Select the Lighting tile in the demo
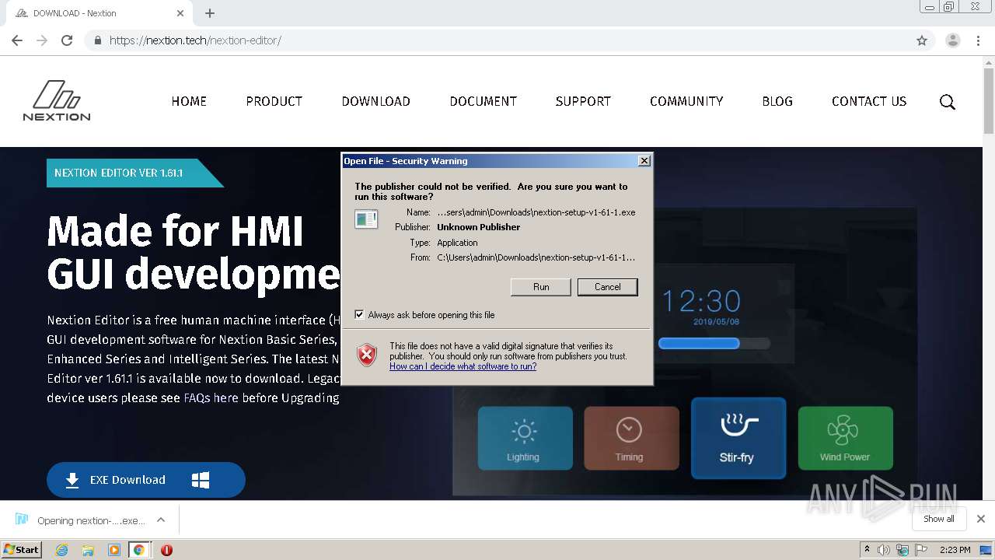995x560 pixels. click(525, 438)
